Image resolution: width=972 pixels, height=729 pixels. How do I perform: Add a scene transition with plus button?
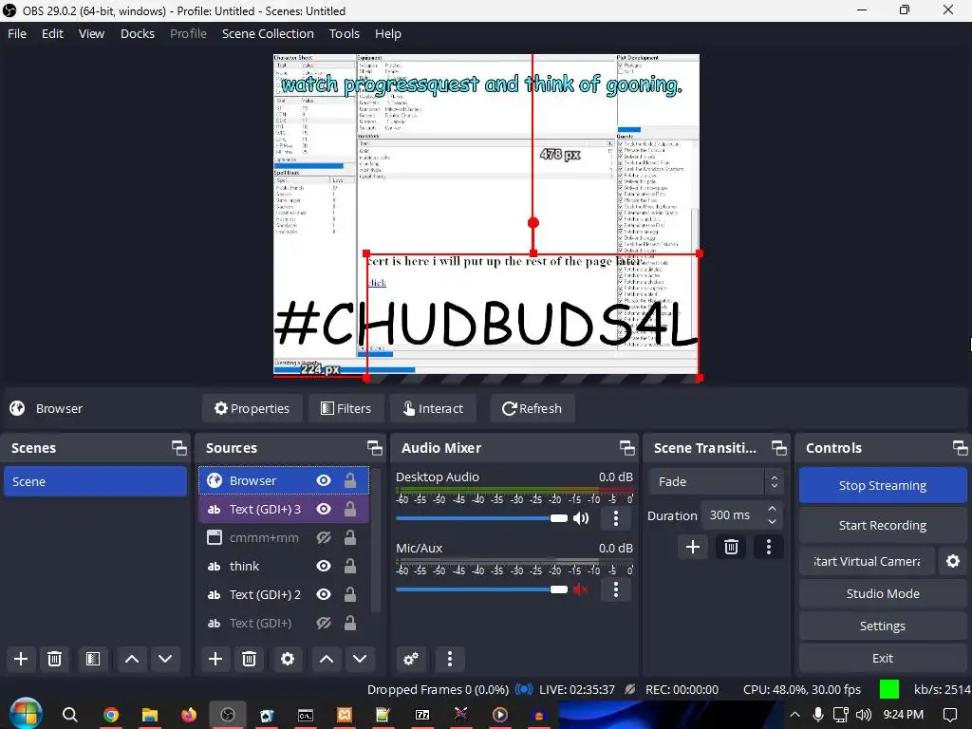click(693, 547)
